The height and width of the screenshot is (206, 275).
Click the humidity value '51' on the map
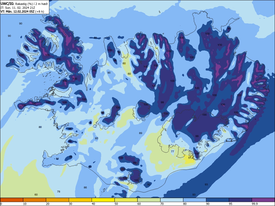pyautogui.click(x=190, y=158)
